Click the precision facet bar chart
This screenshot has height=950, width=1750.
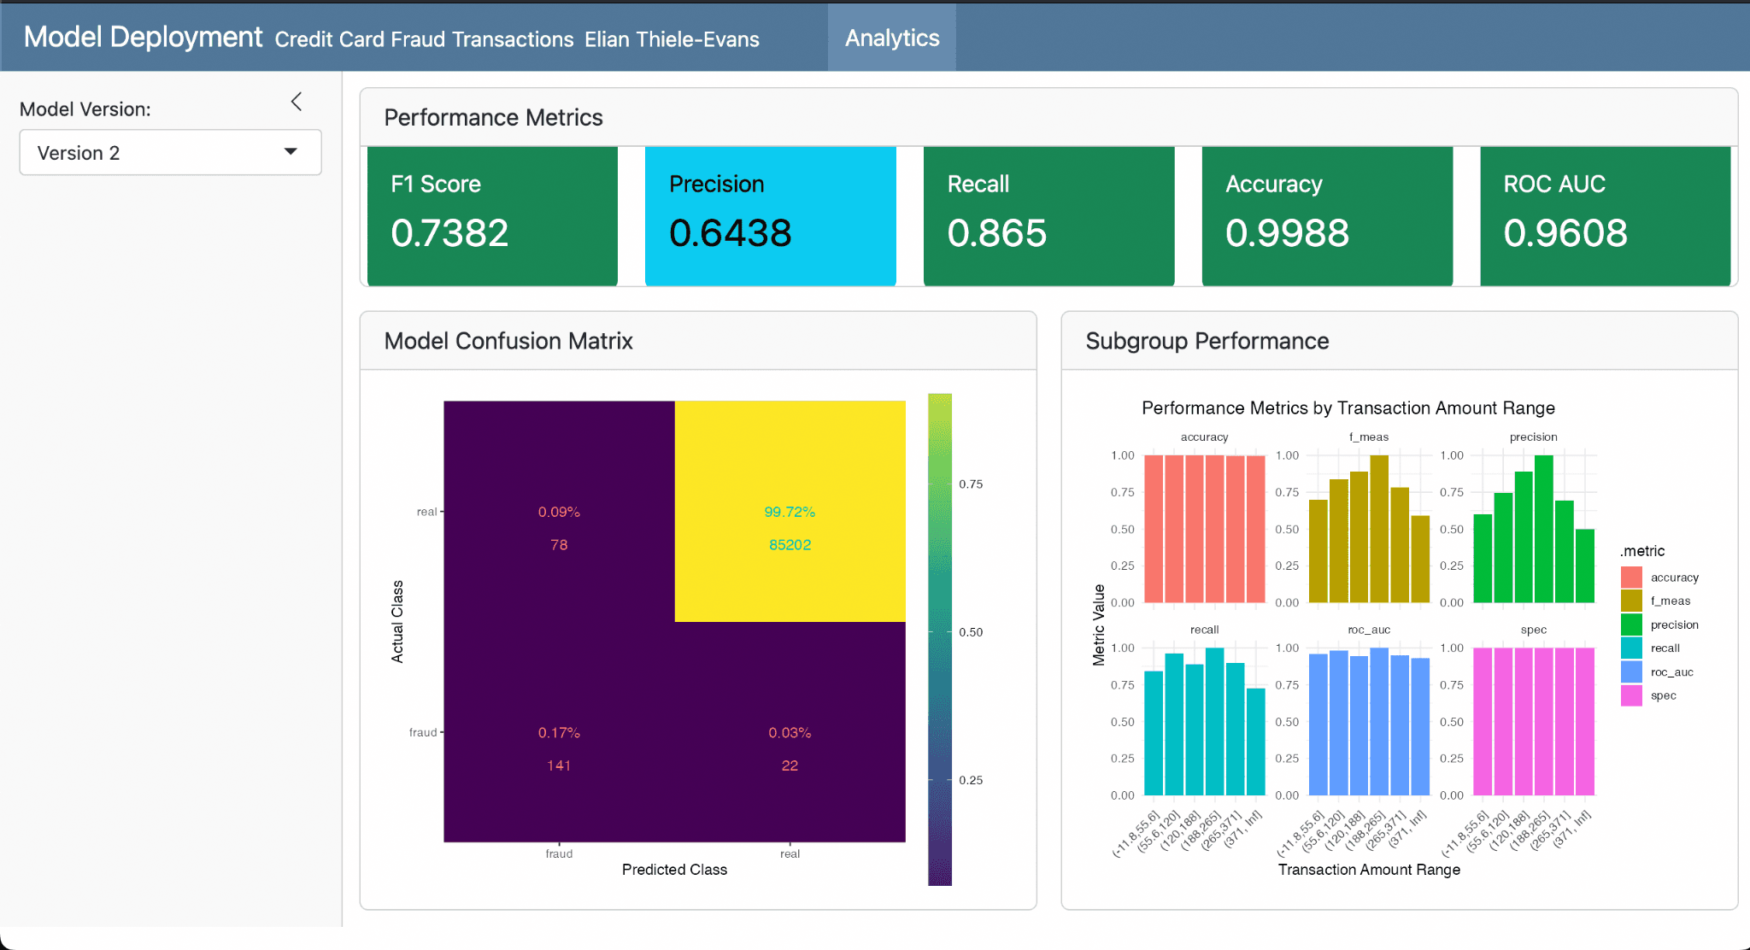click(x=1533, y=529)
